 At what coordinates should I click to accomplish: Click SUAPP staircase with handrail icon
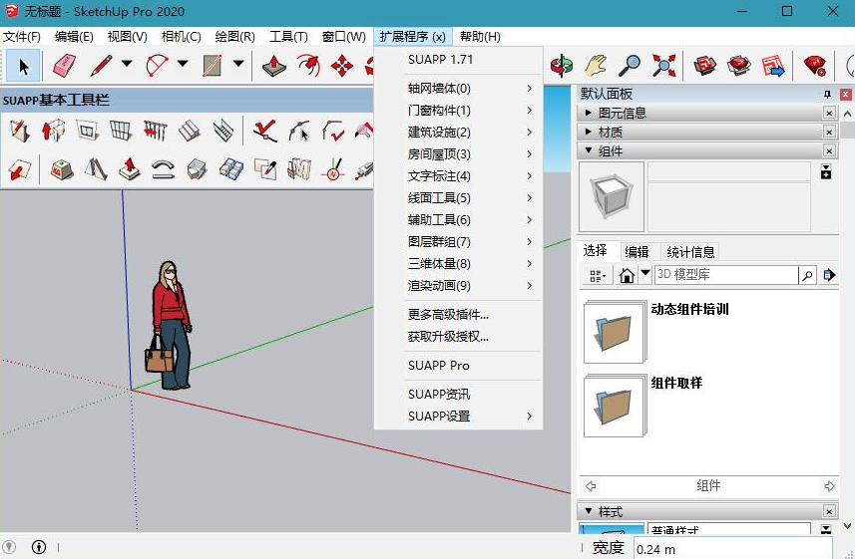(223, 131)
